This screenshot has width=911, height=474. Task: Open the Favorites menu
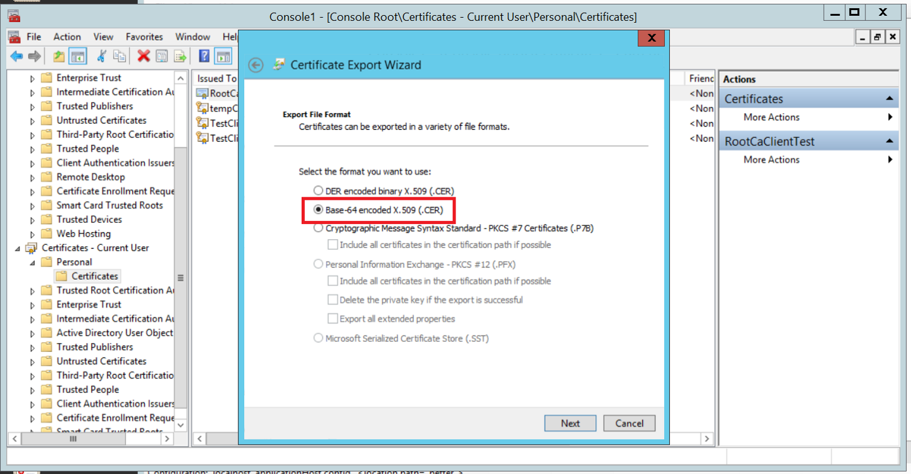coord(144,37)
